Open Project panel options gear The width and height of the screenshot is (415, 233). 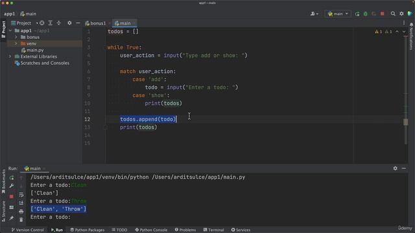(69, 23)
